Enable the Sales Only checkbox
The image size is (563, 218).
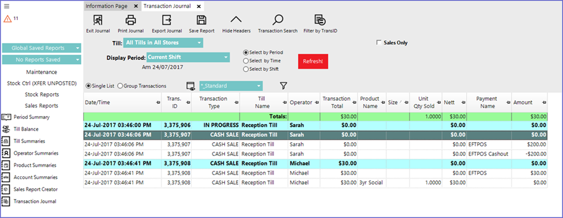click(x=378, y=43)
